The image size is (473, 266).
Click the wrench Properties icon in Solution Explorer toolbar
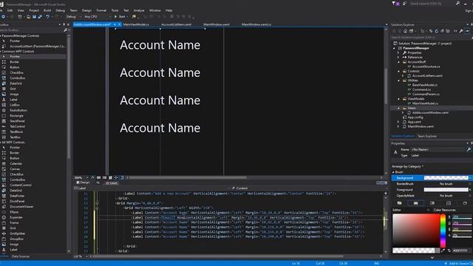(x=461, y=31)
